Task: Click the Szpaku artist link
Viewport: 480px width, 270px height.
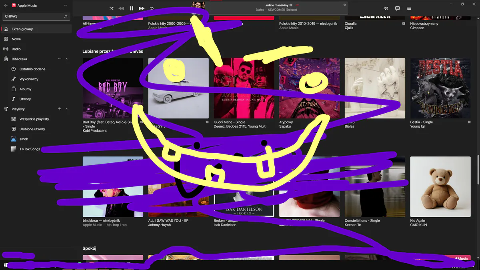Action: [285, 126]
